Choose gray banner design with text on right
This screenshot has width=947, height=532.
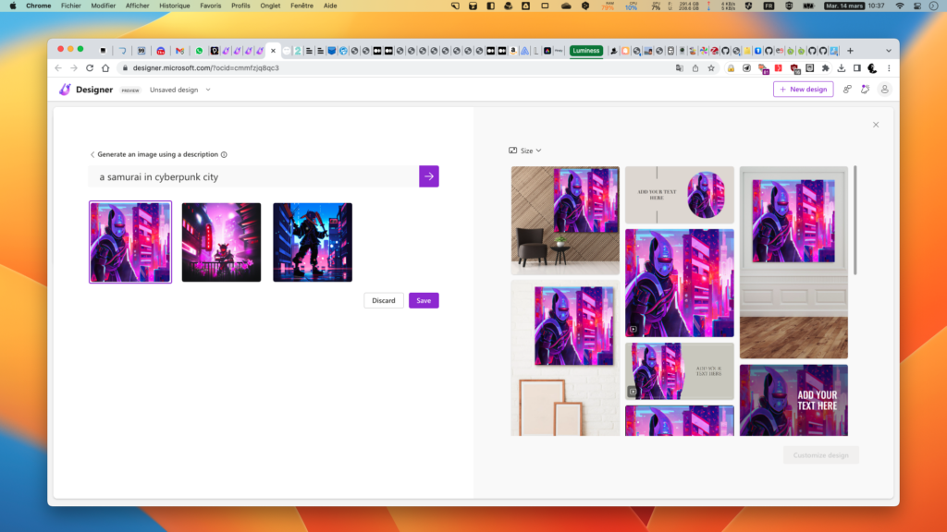[x=680, y=371]
